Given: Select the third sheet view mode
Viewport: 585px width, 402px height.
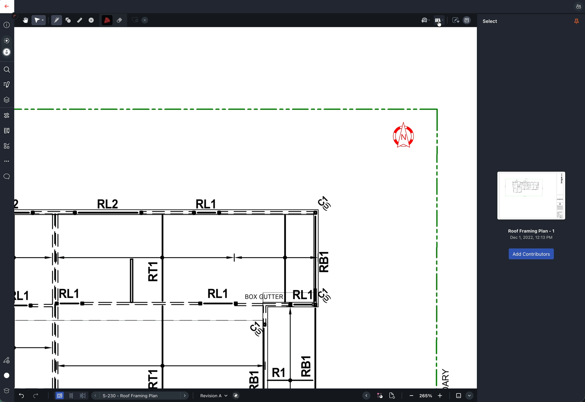Looking at the screenshot, I should [x=83, y=396].
